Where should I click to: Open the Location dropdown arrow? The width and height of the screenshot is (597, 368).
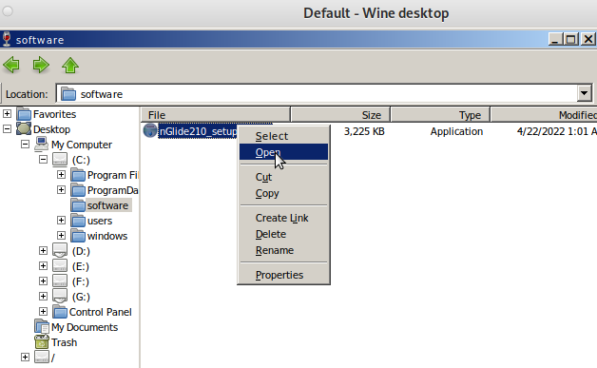584,93
